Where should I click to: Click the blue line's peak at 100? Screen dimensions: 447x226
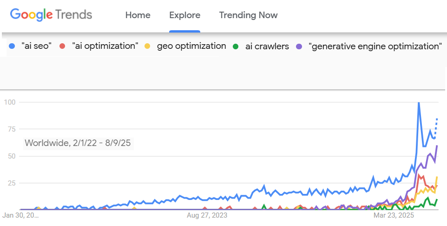point(419,102)
